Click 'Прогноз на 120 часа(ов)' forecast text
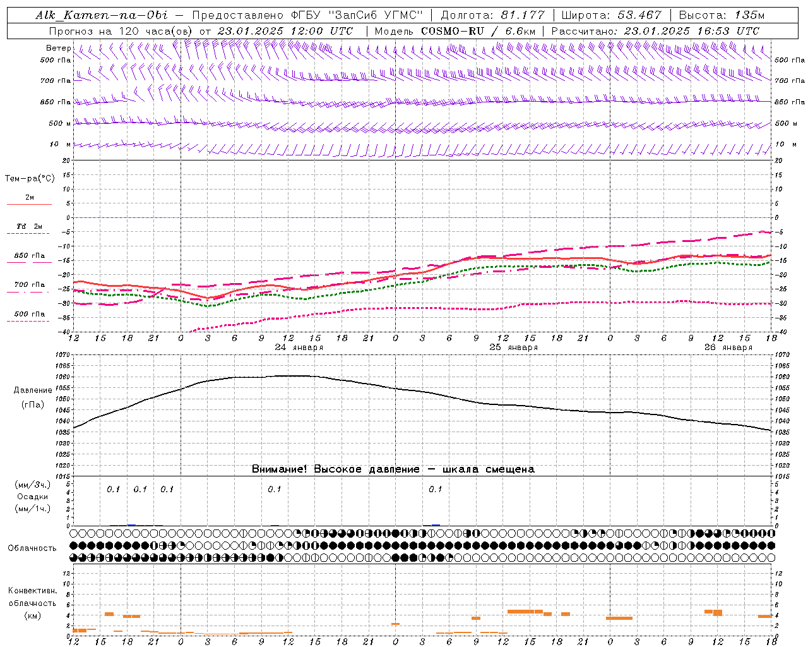Viewport: 808px width, 647px height. pyautogui.click(x=121, y=31)
